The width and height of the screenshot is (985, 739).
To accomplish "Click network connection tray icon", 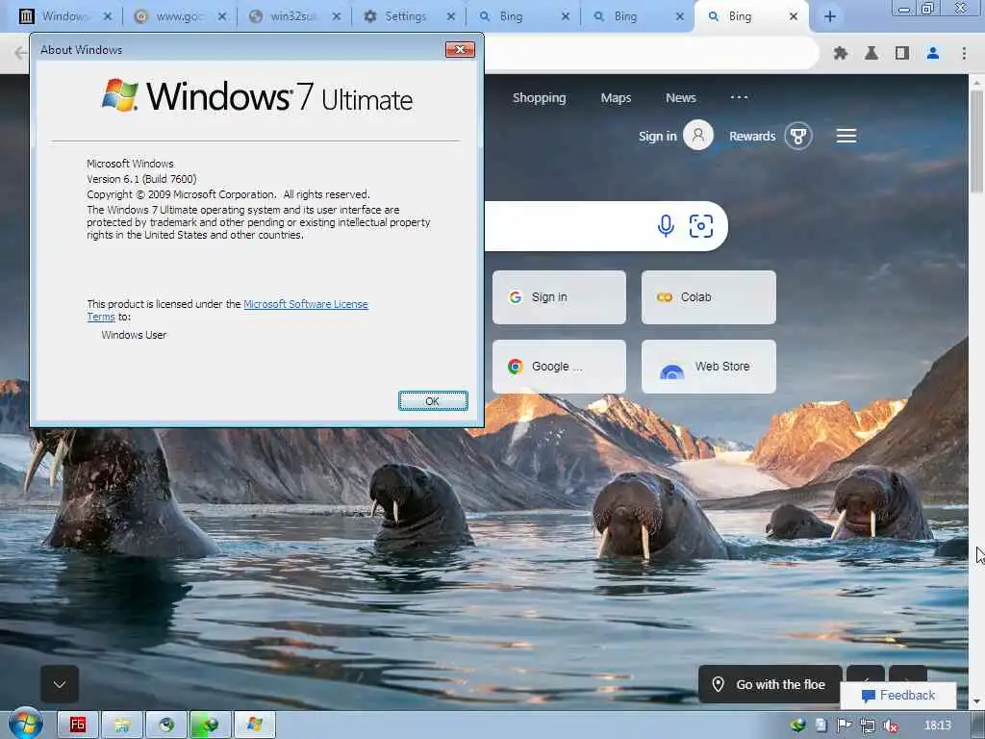I will [x=868, y=726].
